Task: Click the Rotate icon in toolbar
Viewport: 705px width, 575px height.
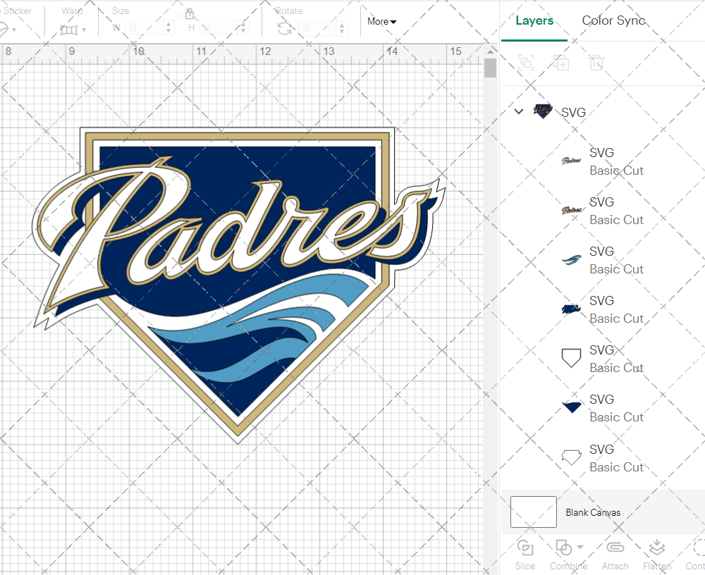Action: coord(284,29)
